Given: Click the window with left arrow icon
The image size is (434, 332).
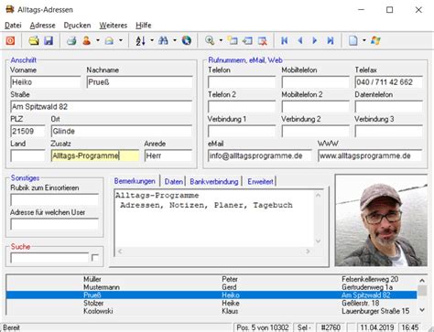Looking at the screenshot, I should point(247,40).
